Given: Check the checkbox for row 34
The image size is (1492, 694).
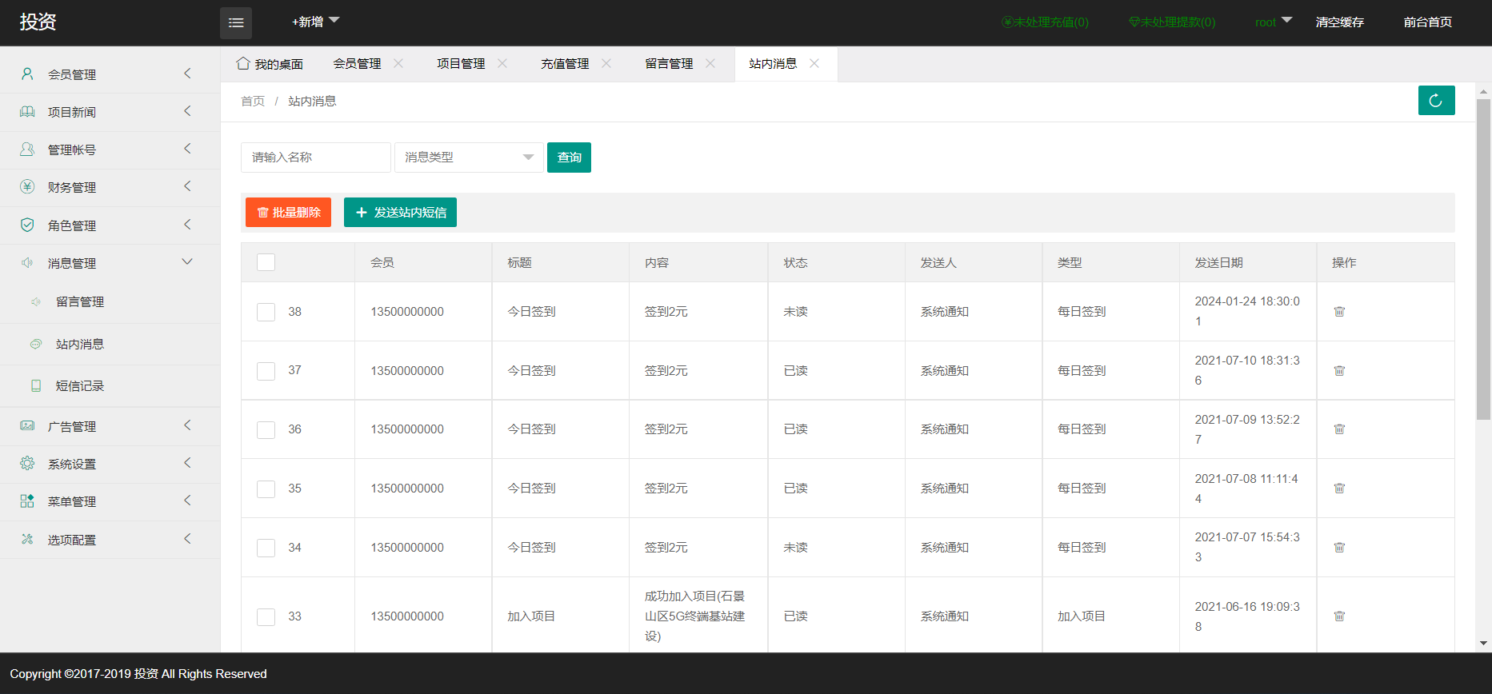Looking at the screenshot, I should click(266, 548).
